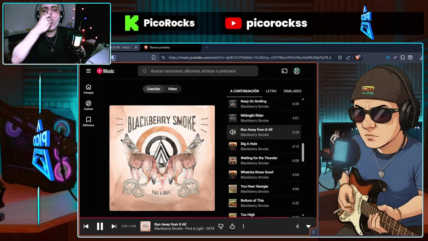This screenshot has width=428, height=241.
Task: Open the player bar more options menu
Action: [243, 227]
